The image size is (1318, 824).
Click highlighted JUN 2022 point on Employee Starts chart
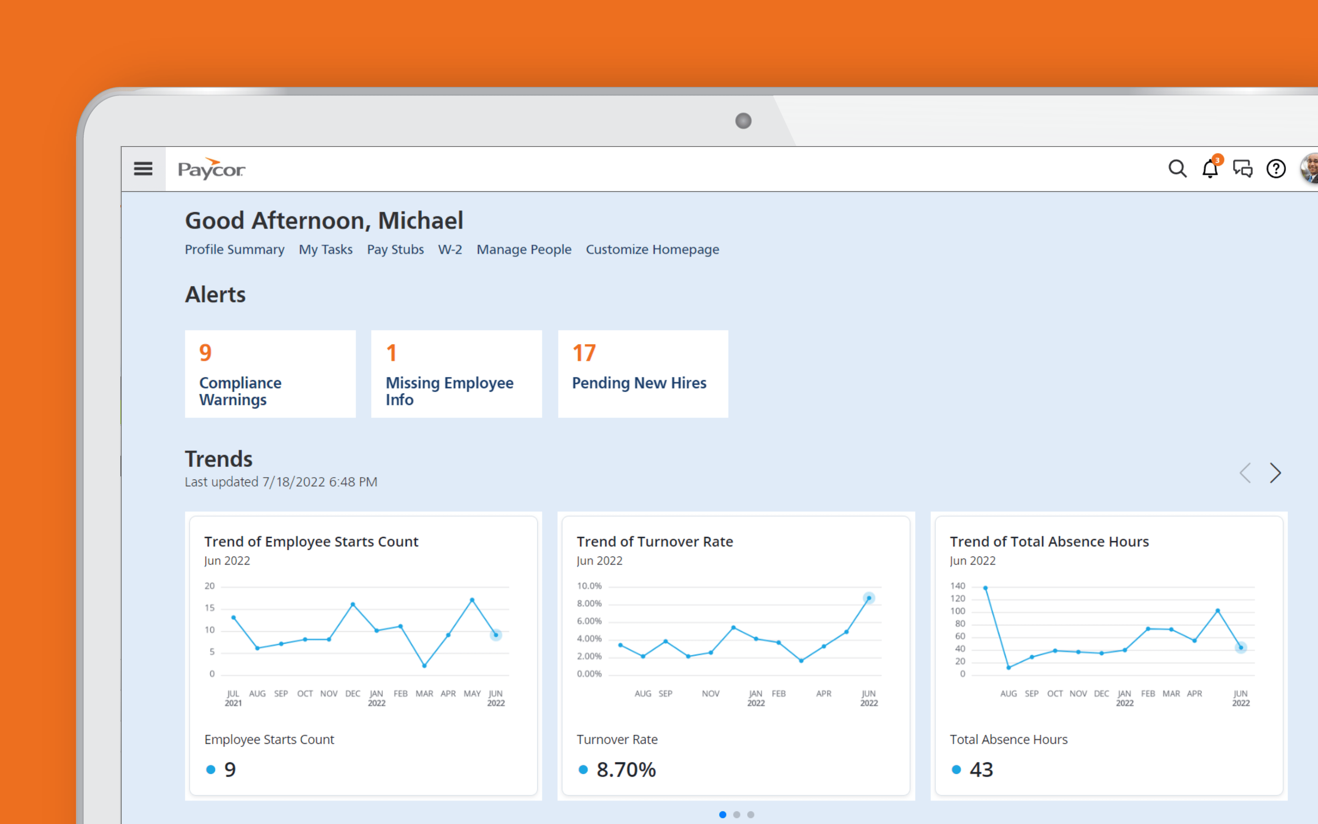pos(495,635)
